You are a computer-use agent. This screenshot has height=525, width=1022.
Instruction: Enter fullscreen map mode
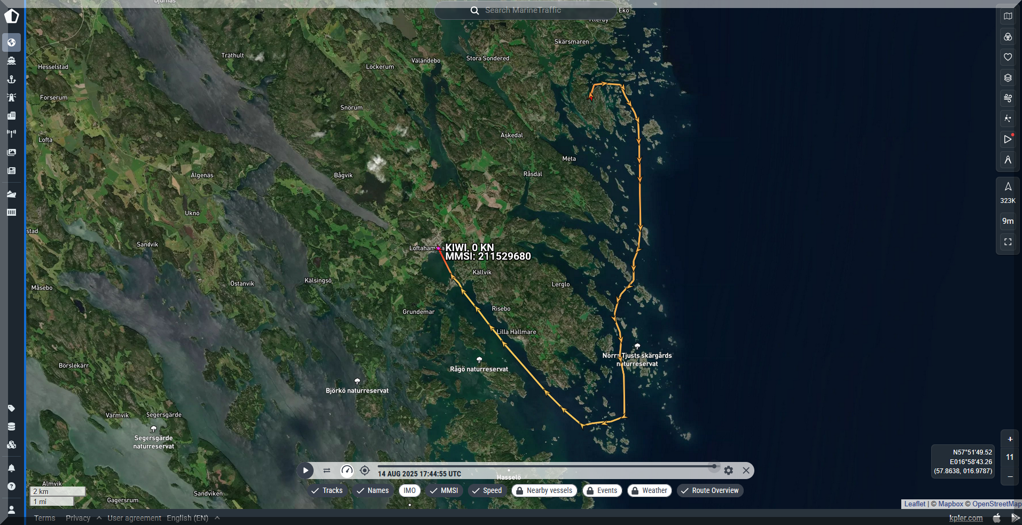(1008, 242)
